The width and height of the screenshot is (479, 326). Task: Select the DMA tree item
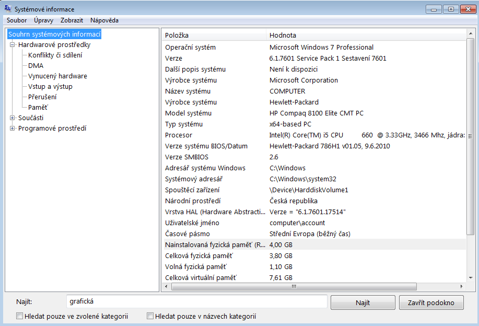36,66
